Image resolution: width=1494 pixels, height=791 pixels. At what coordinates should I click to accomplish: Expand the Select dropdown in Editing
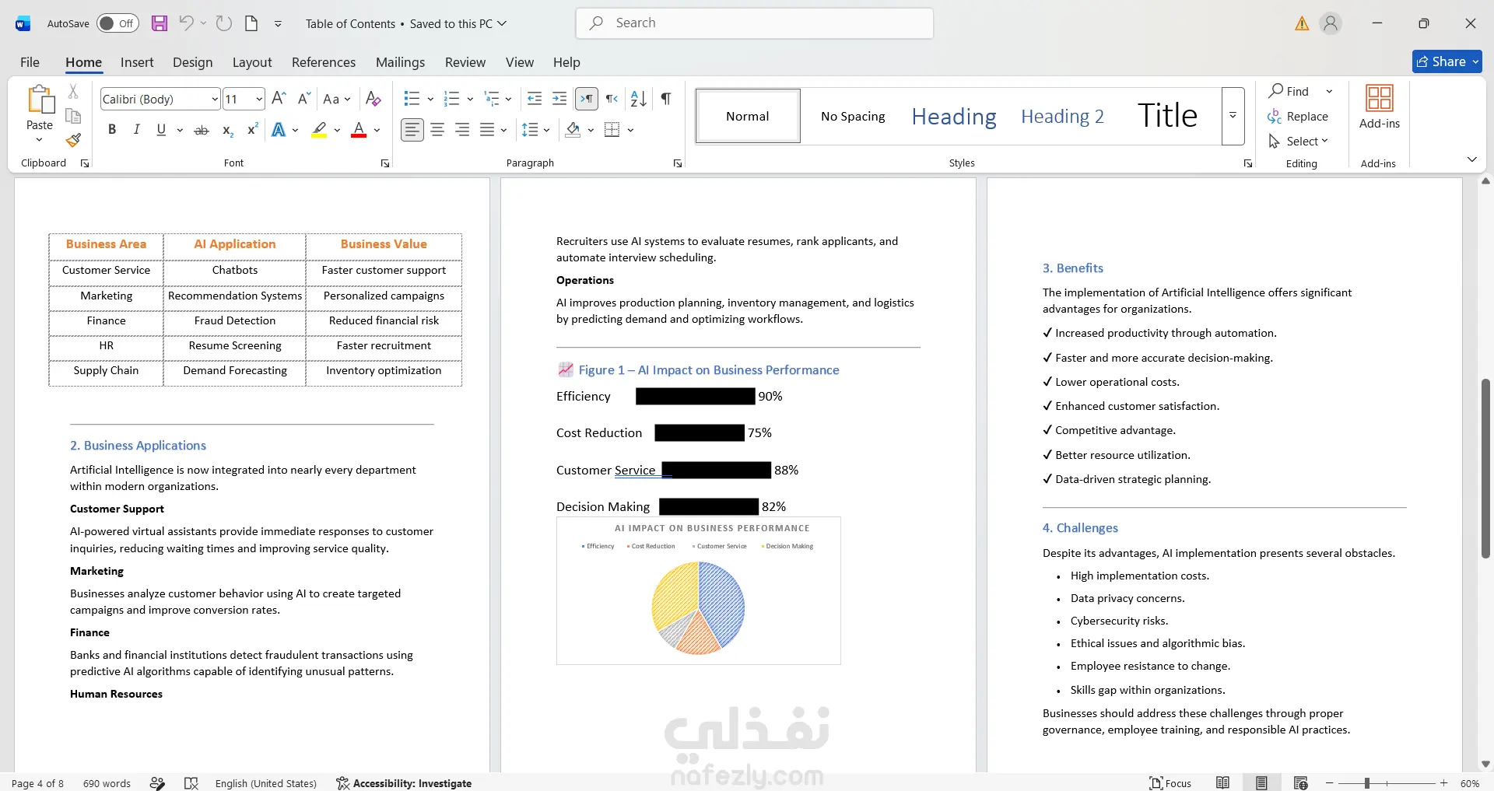(x=1324, y=141)
